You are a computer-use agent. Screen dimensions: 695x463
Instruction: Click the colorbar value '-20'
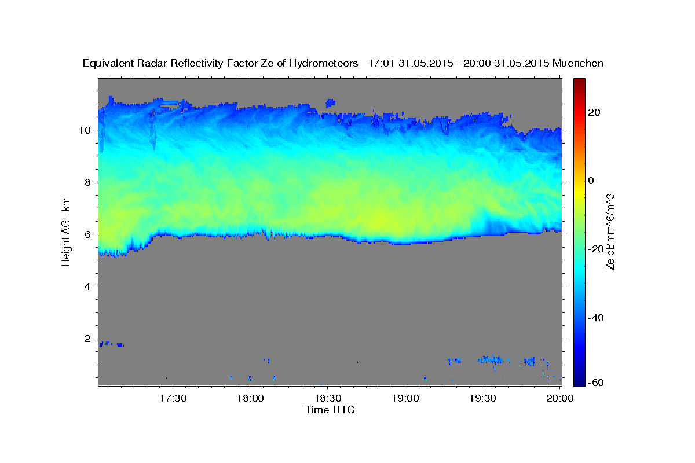596,249
